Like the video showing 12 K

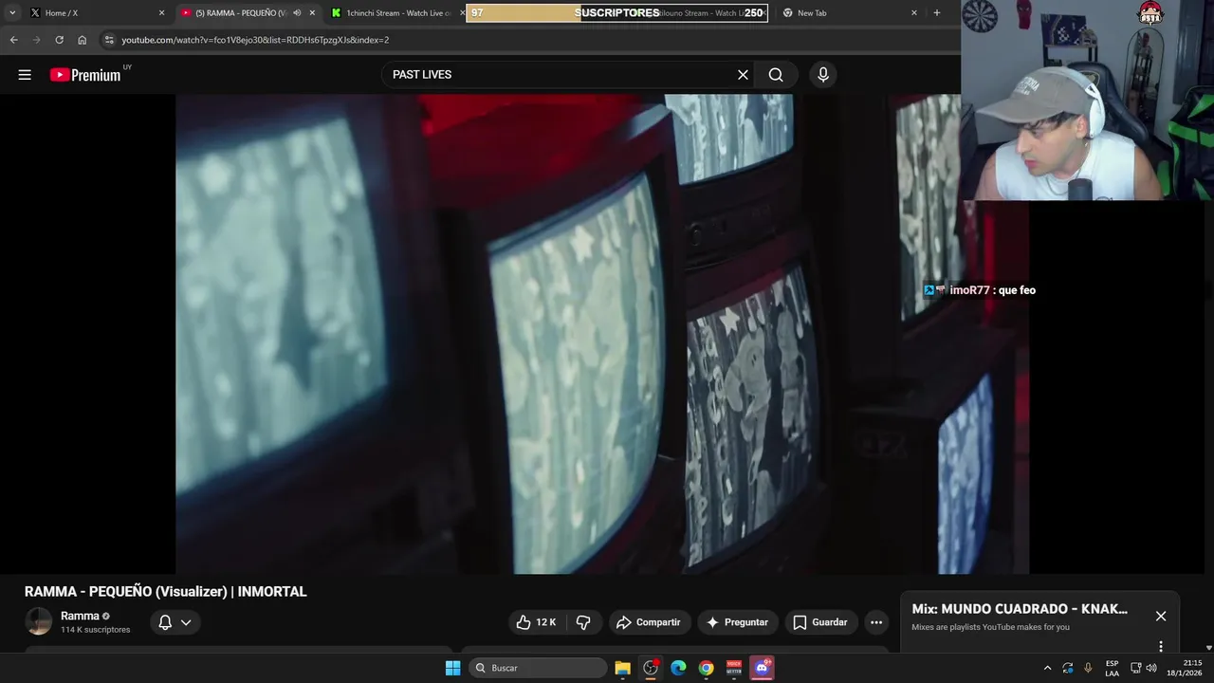(536, 622)
